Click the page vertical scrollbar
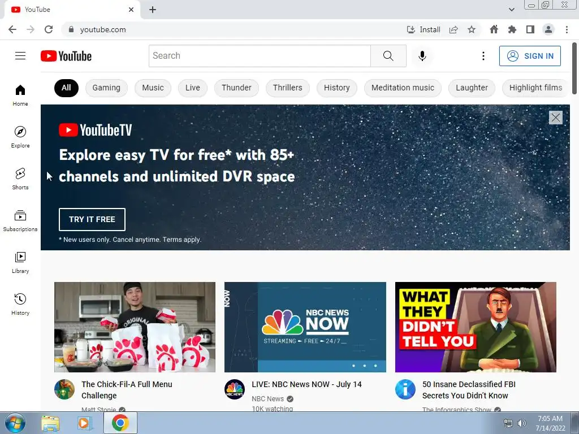 pos(574,68)
